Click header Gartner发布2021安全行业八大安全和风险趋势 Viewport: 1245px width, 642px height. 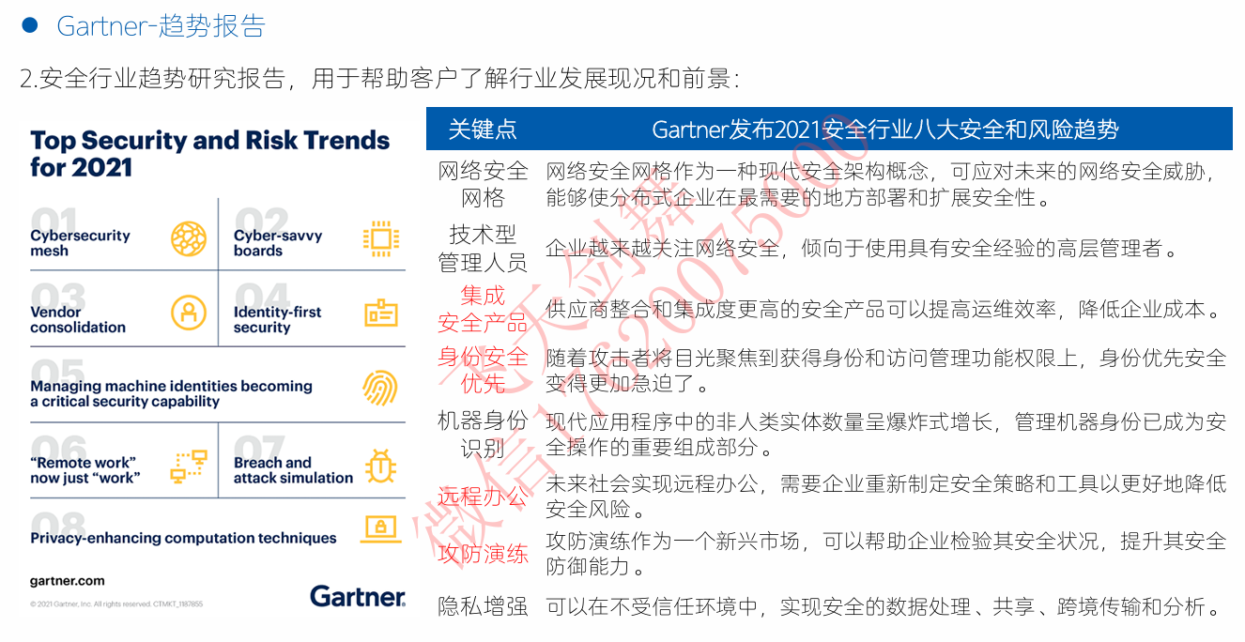[x=885, y=130]
